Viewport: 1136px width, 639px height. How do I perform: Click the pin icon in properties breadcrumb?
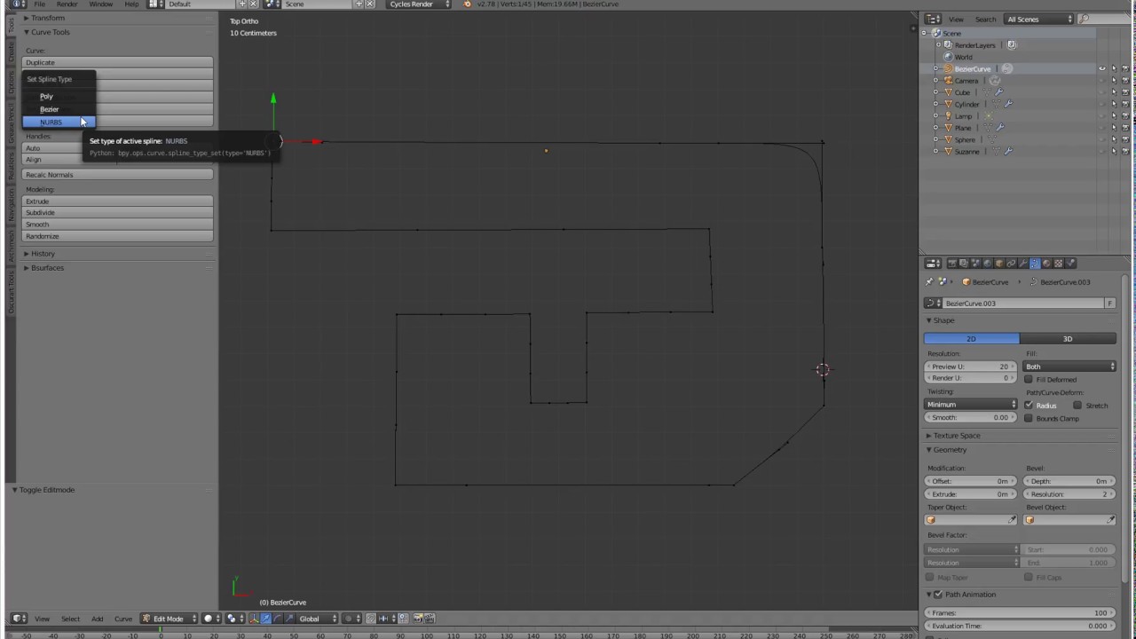pyautogui.click(x=929, y=282)
